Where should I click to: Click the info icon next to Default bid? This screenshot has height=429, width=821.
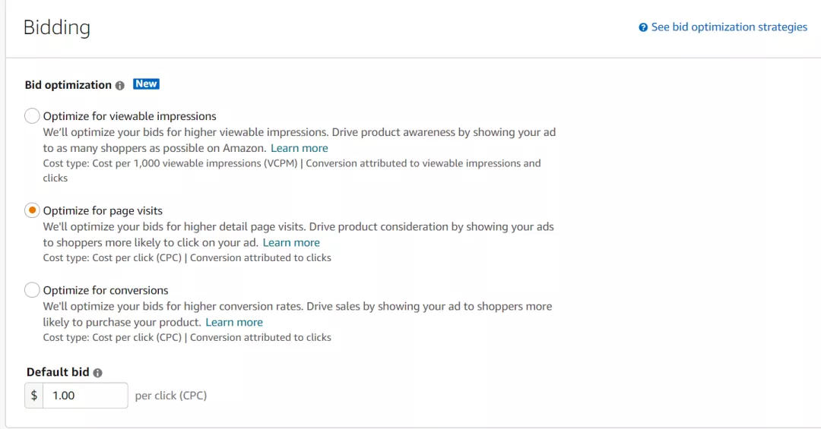[98, 373]
